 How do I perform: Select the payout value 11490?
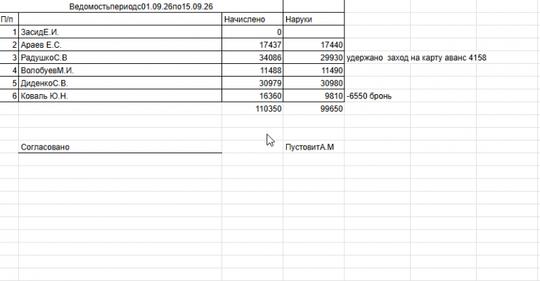pyautogui.click(x=314, y=70)
